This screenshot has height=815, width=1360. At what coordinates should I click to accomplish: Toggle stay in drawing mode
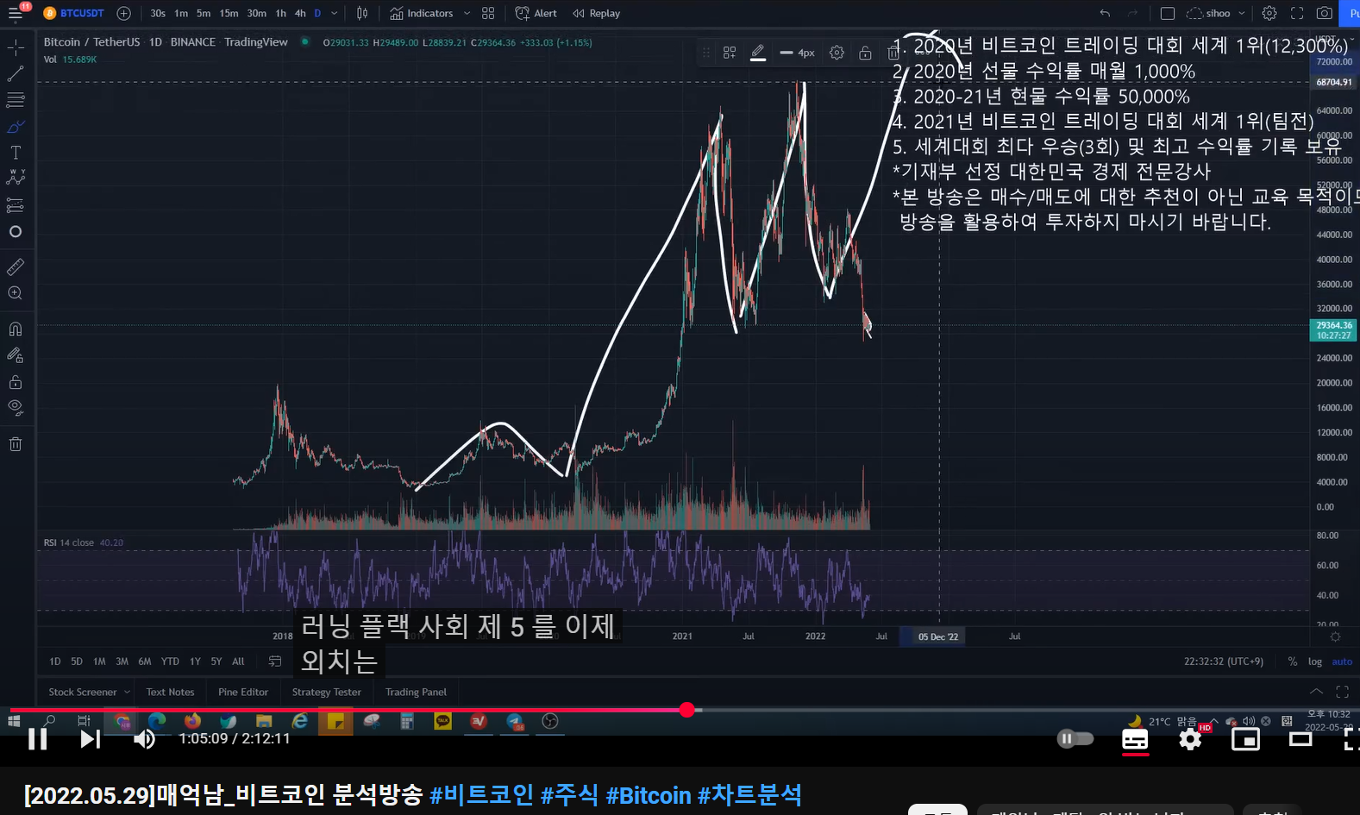pos(16,354)
